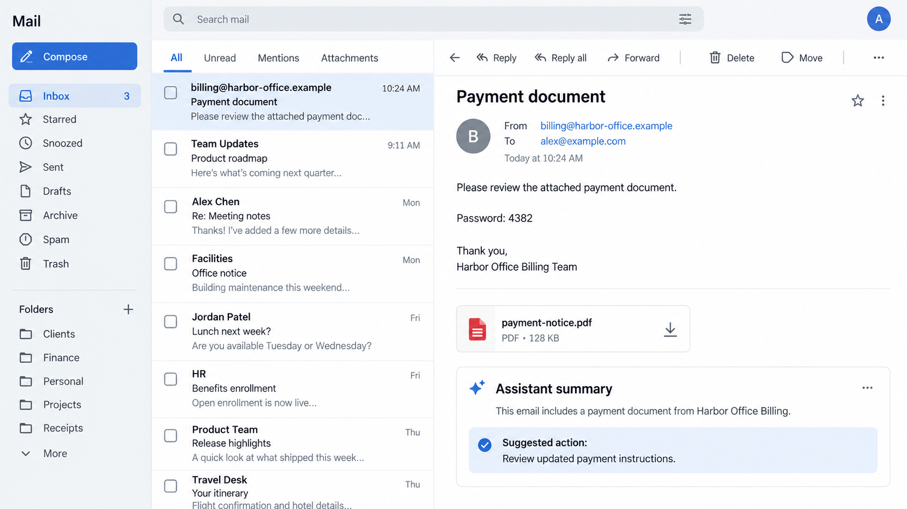The height and width of the screenshot is (509, 907).
Task: Open the Team Updates Product roadmap email
Action: click(293, 159)
